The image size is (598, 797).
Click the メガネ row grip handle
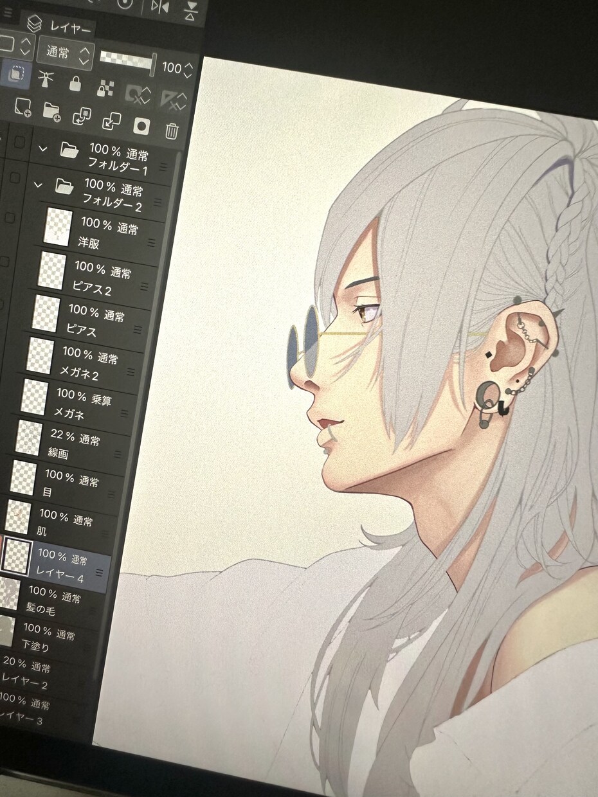(125, 413)
